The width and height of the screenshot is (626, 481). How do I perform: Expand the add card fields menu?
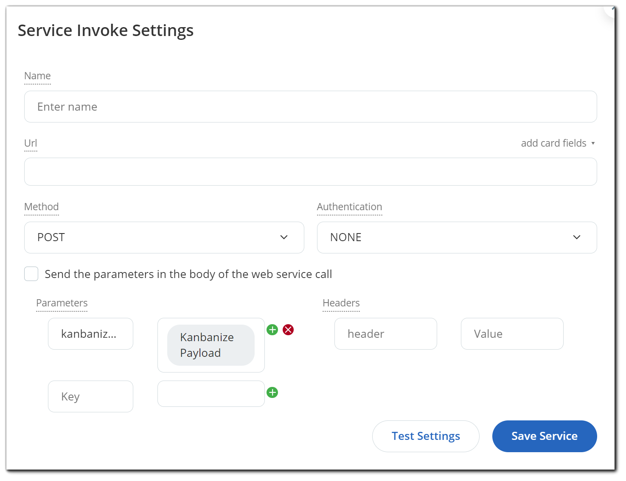coord(558,143)
